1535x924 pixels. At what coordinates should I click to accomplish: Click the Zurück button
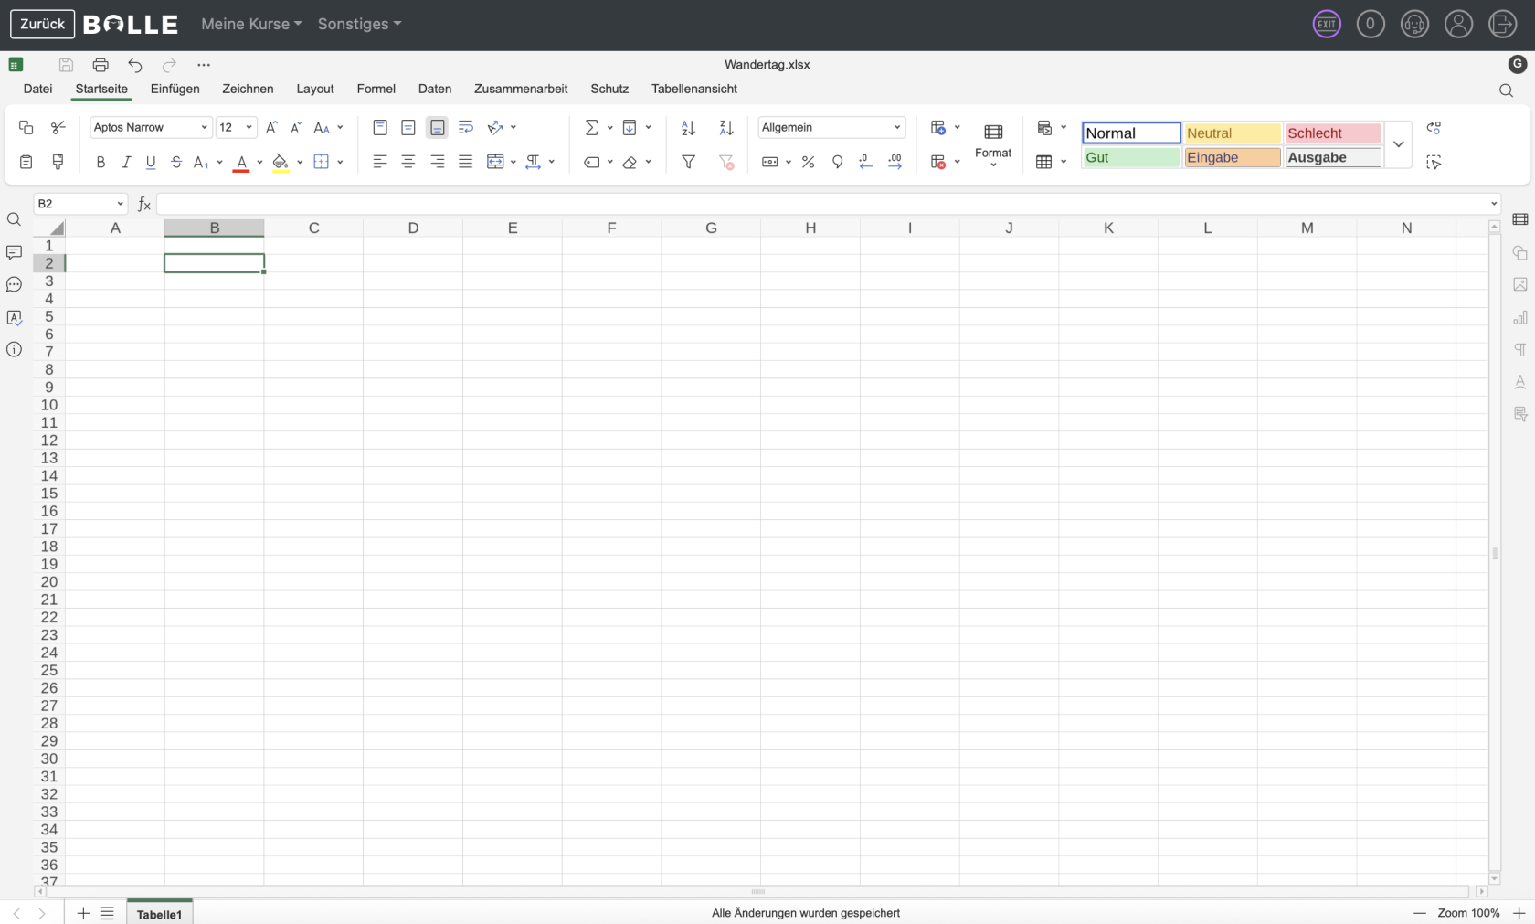point(42,24)
